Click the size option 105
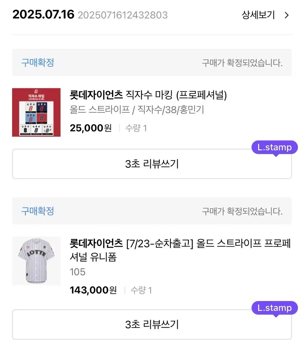 (x=78, y=272)
